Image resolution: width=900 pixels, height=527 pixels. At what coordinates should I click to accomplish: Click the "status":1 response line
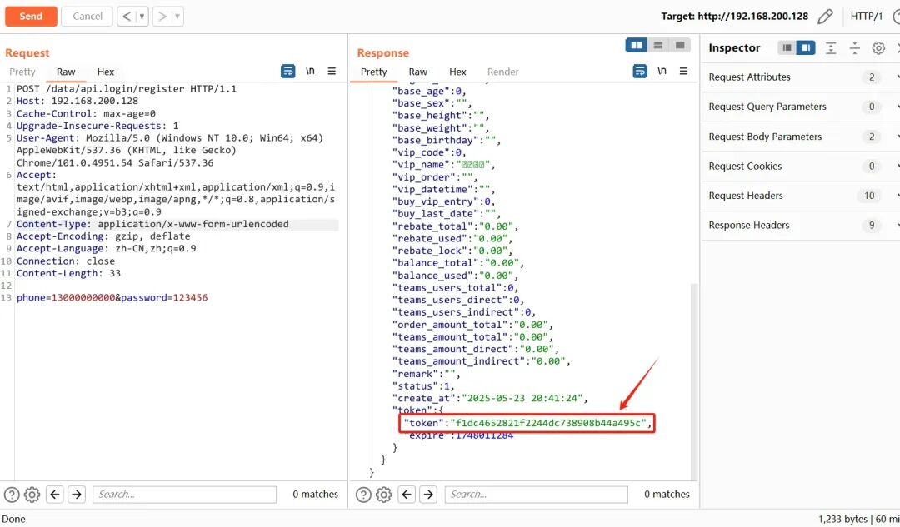tap(423, 386)
